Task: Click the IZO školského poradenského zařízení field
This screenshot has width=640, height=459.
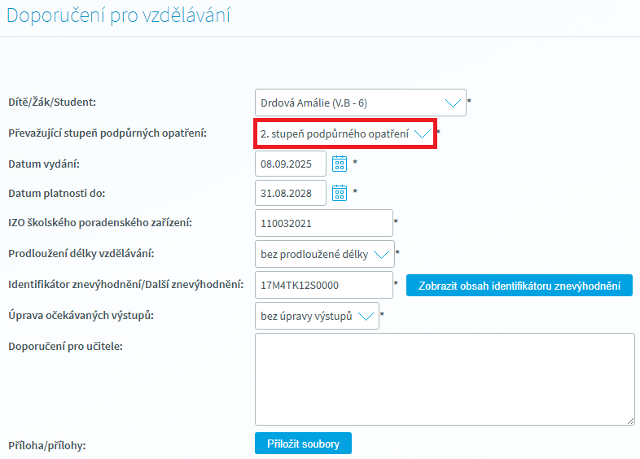Action: [323, 222]
